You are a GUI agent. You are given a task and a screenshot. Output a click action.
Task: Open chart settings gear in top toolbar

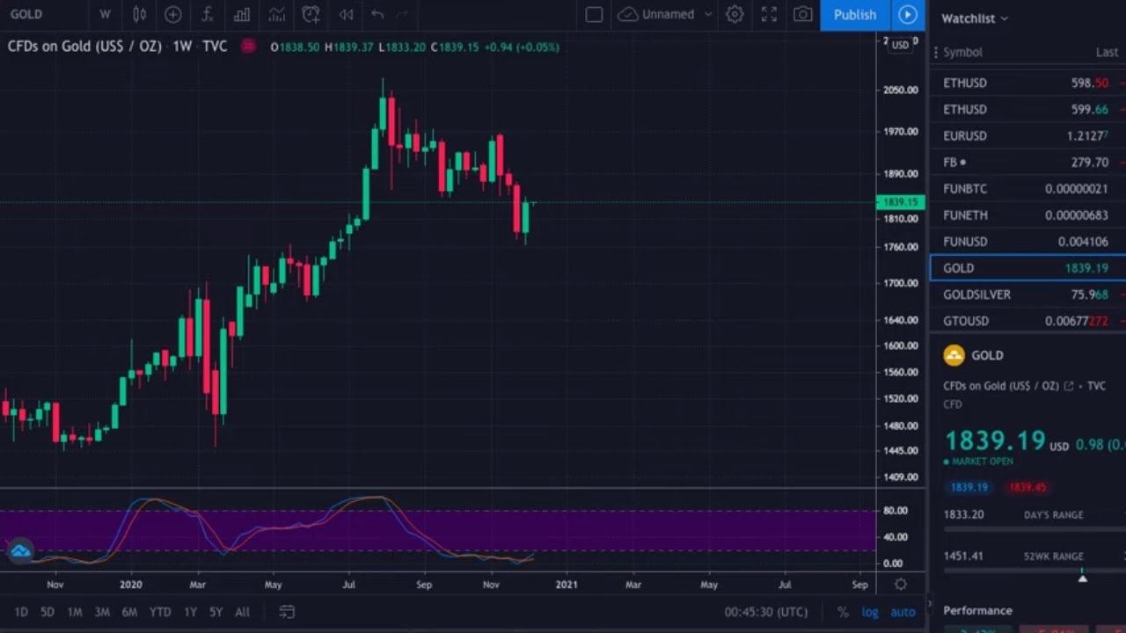click(x=735, y=14)
